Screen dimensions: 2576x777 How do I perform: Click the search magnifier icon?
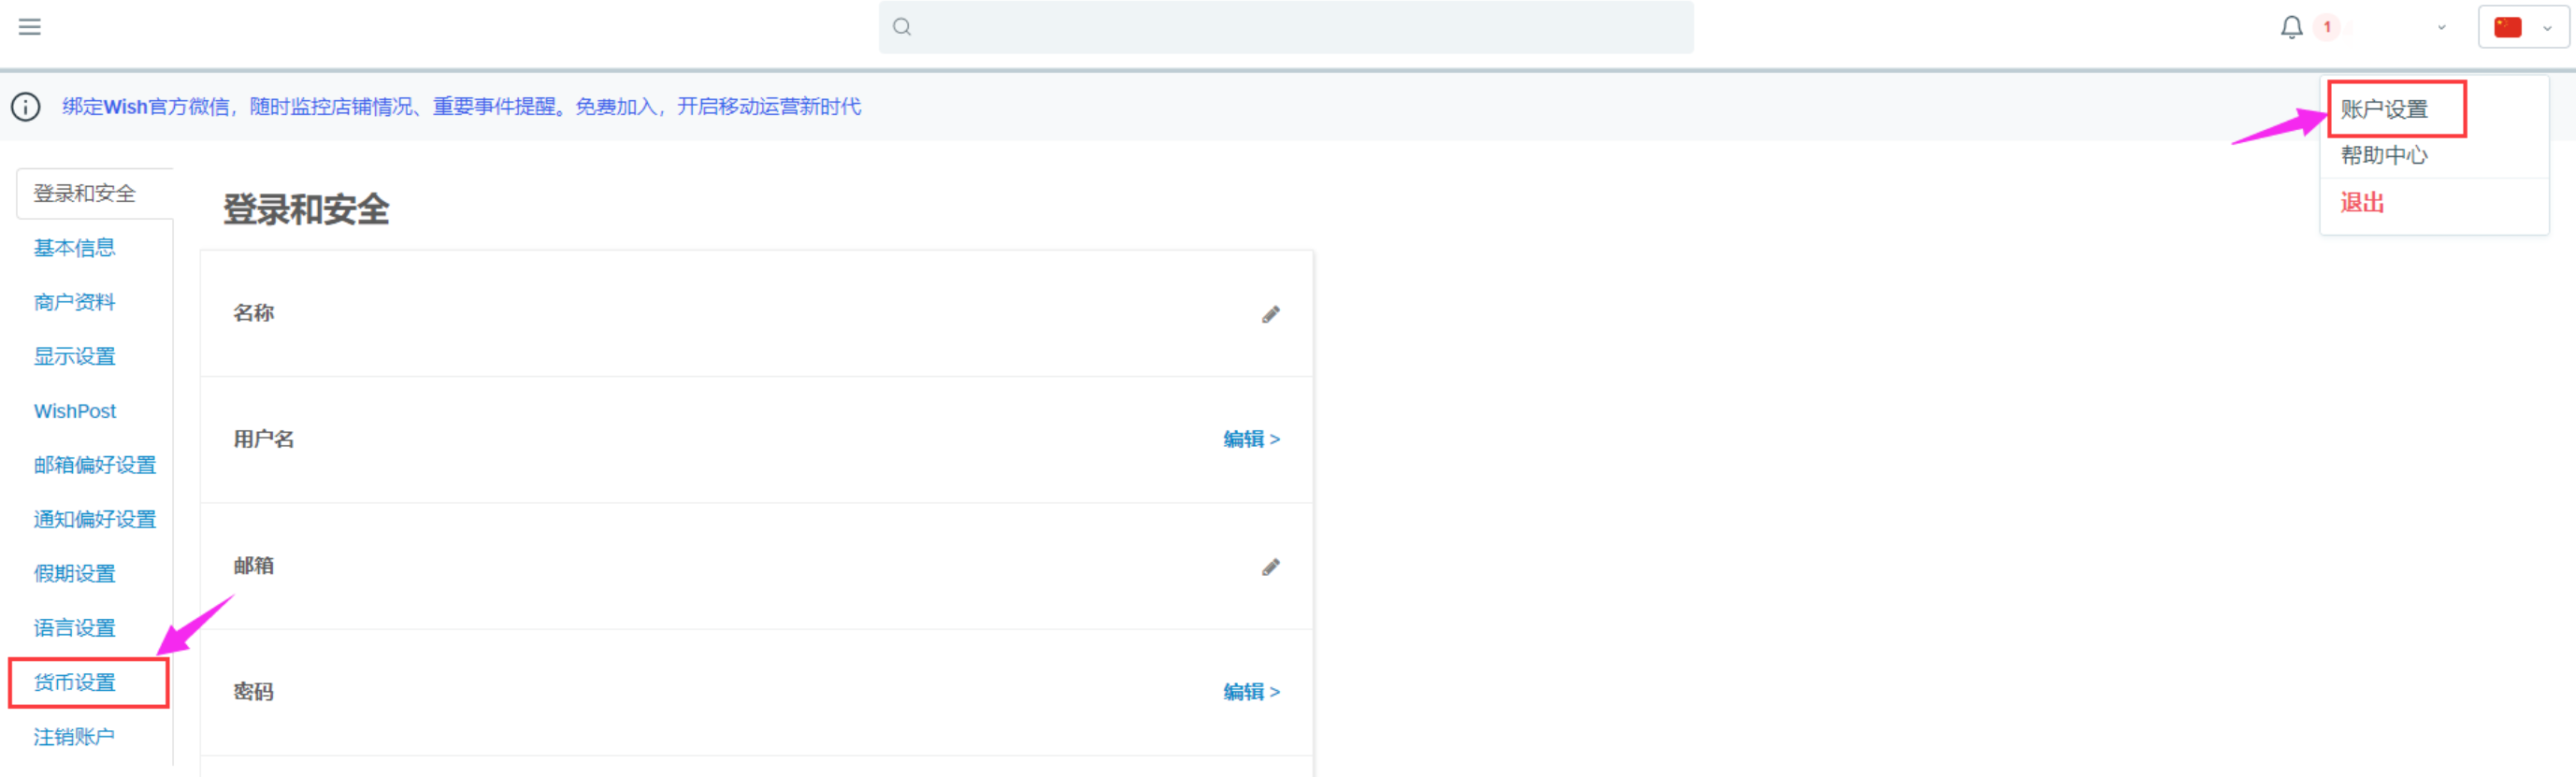pos(902,27)
